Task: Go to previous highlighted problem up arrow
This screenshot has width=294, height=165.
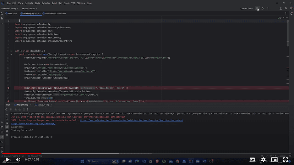Action: pos(284,18)
